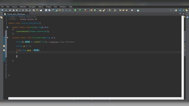Open the Back history dropdown arrow
The width and height of the screenshot is (189, 106).
pos(129,10)
